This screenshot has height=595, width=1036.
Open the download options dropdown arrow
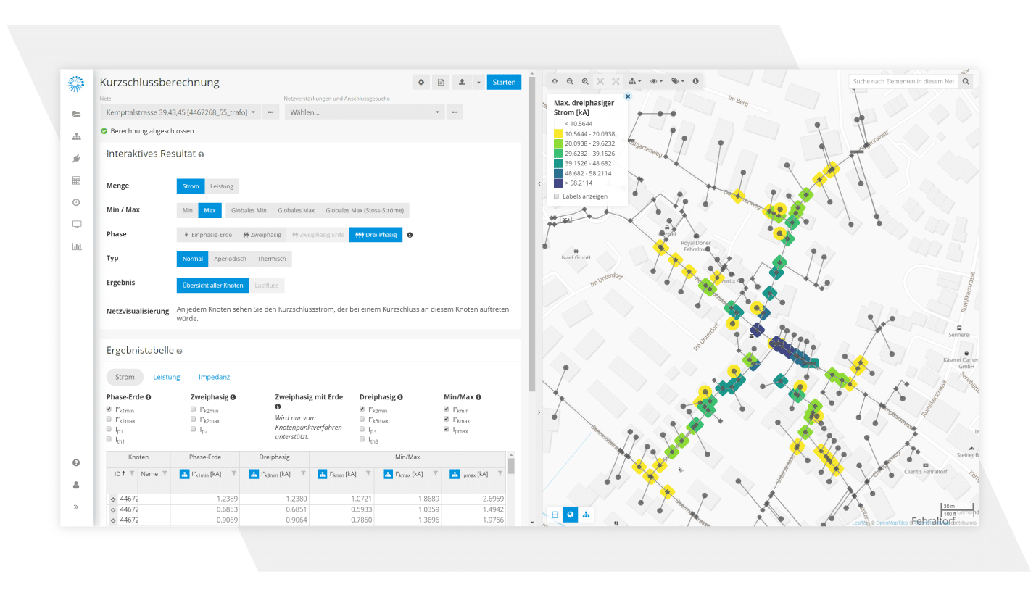(x=478, y=83)
